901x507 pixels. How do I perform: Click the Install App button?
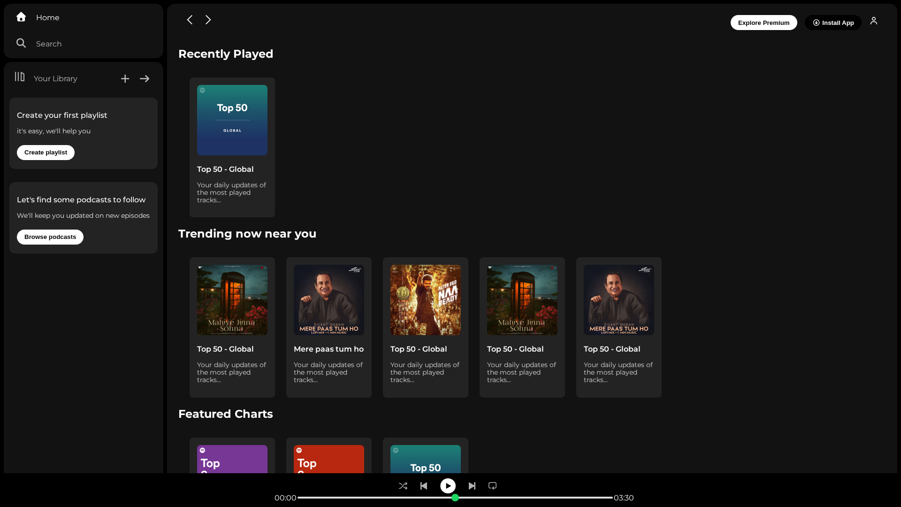tap(833, 23)
